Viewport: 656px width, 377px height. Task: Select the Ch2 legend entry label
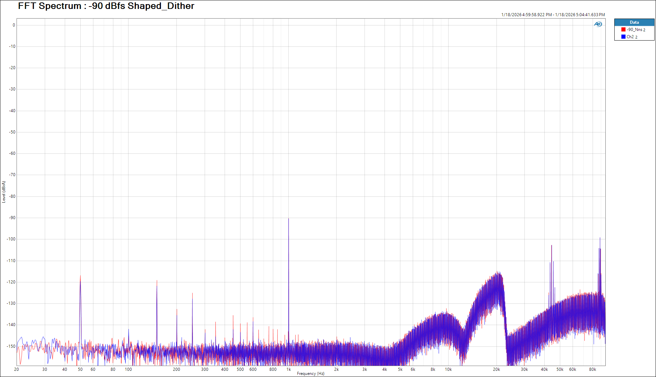(x=632, y=37)
